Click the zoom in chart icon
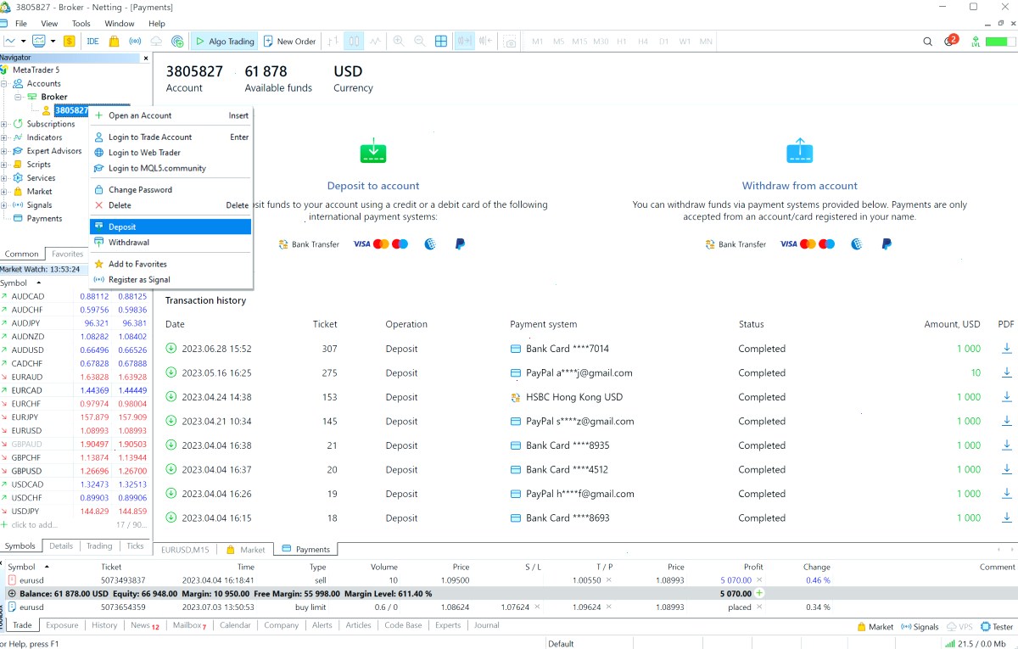The width and height of the screenshot is (1018, 649). (398, 41)
